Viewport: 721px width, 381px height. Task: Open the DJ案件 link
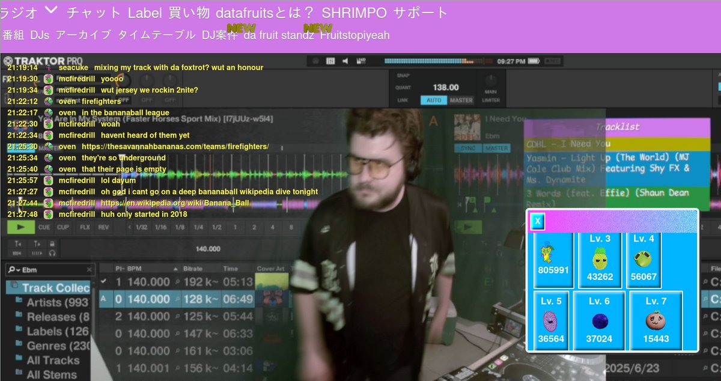tap(219, 35)
